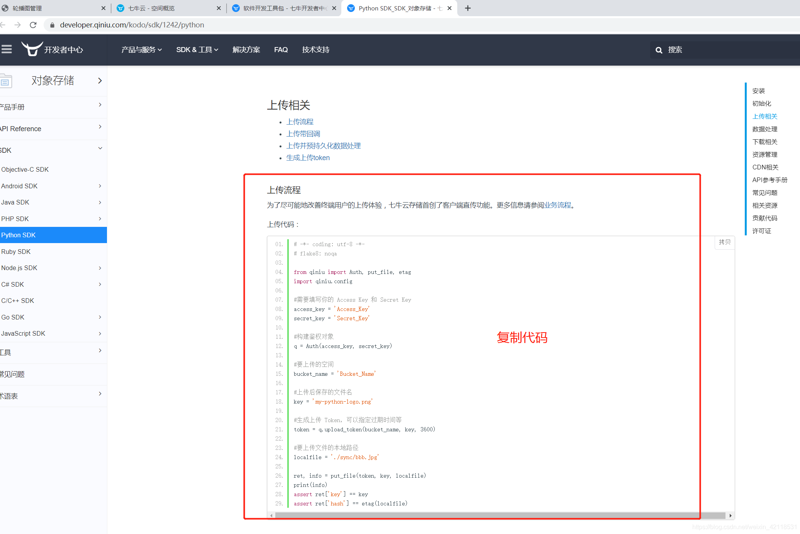Viewport: 800px width, 534px height.
Task: Jump to 相关资源 in page outline
Action: pyautogui.click(x=765, y=206)
